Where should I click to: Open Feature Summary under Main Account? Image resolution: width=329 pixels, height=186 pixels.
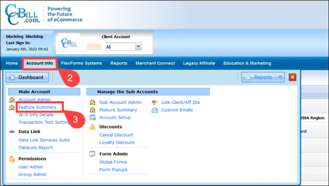(x=37, y=107)
